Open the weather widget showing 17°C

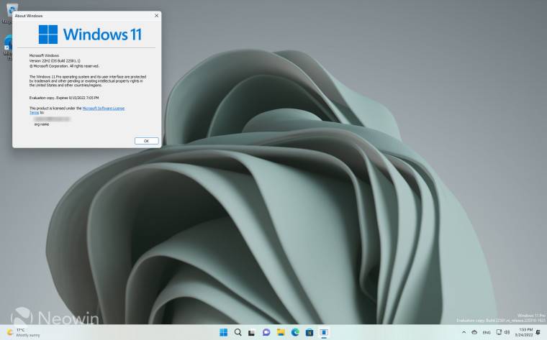coord(19,332)
